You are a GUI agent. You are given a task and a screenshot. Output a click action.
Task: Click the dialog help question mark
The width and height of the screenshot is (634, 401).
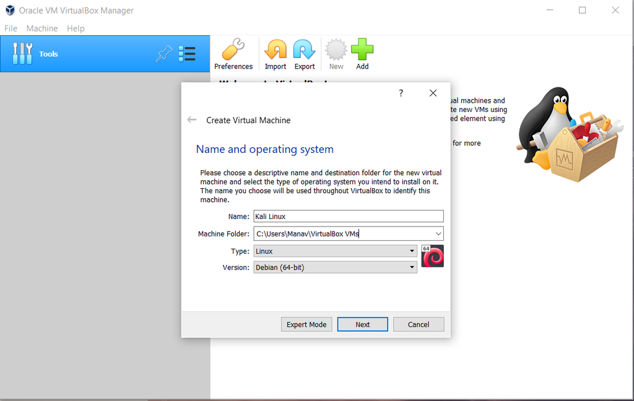tap(401, 93)
